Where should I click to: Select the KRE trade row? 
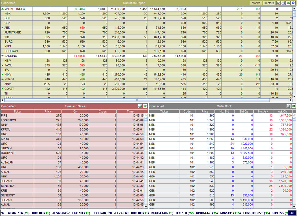click(72, 191)
